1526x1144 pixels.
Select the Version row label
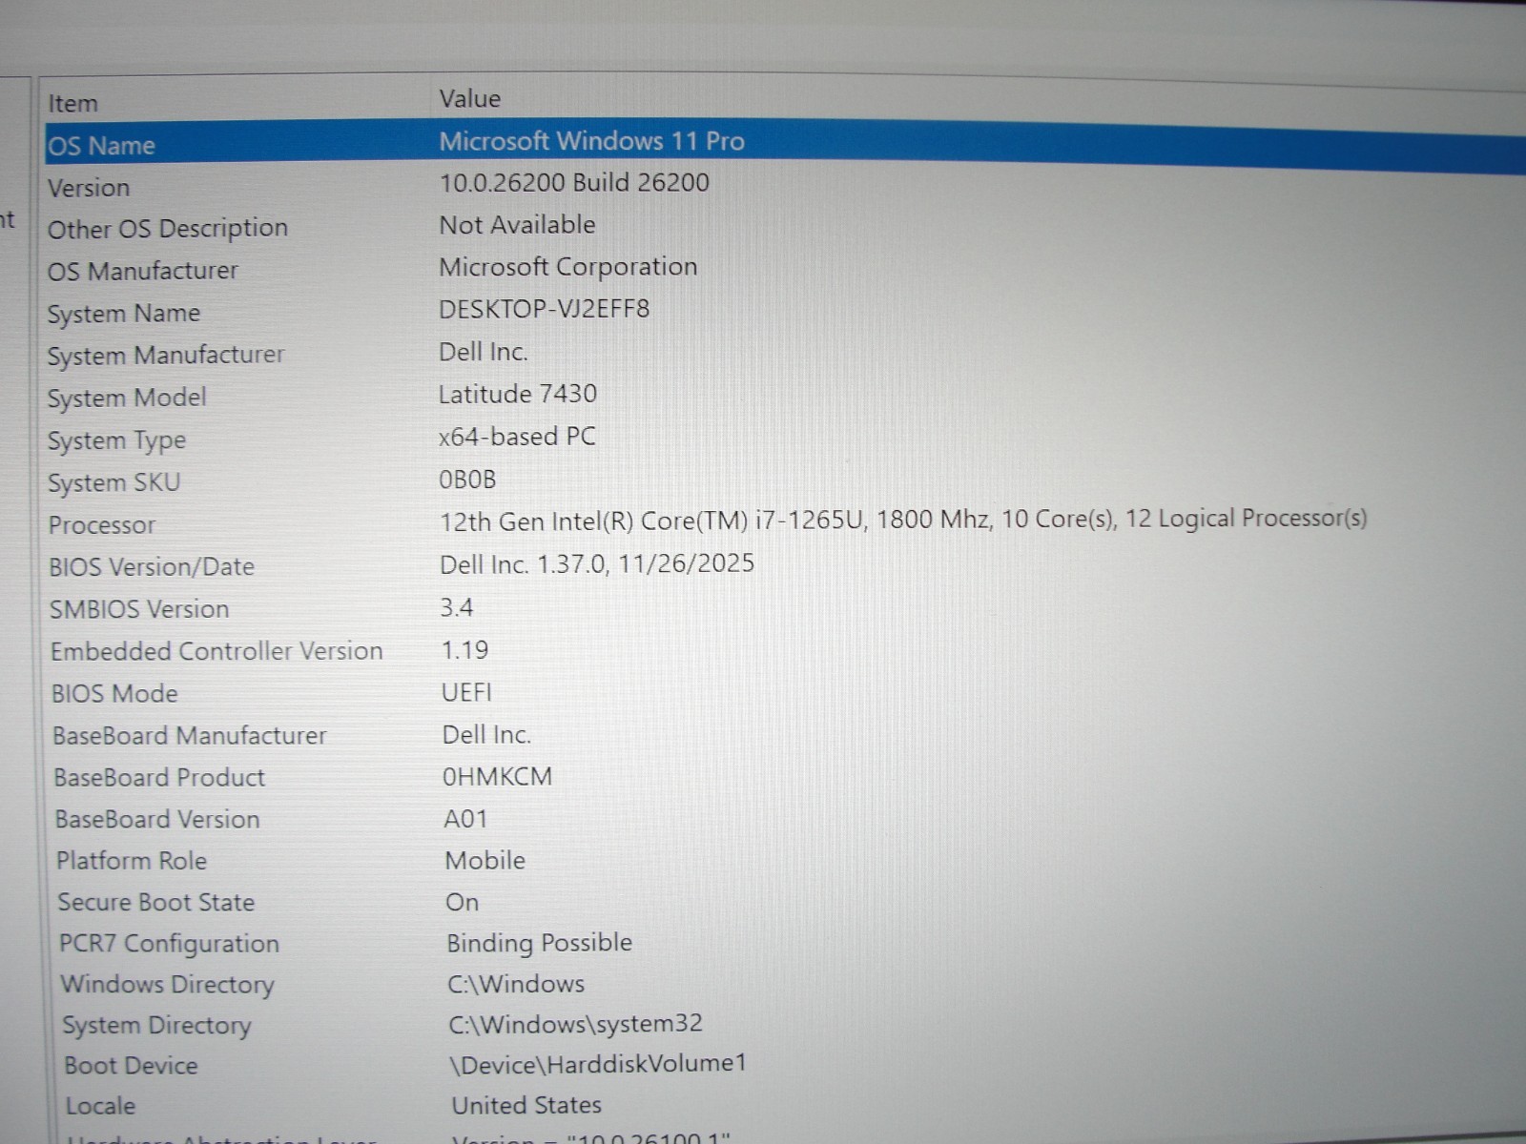89,188
